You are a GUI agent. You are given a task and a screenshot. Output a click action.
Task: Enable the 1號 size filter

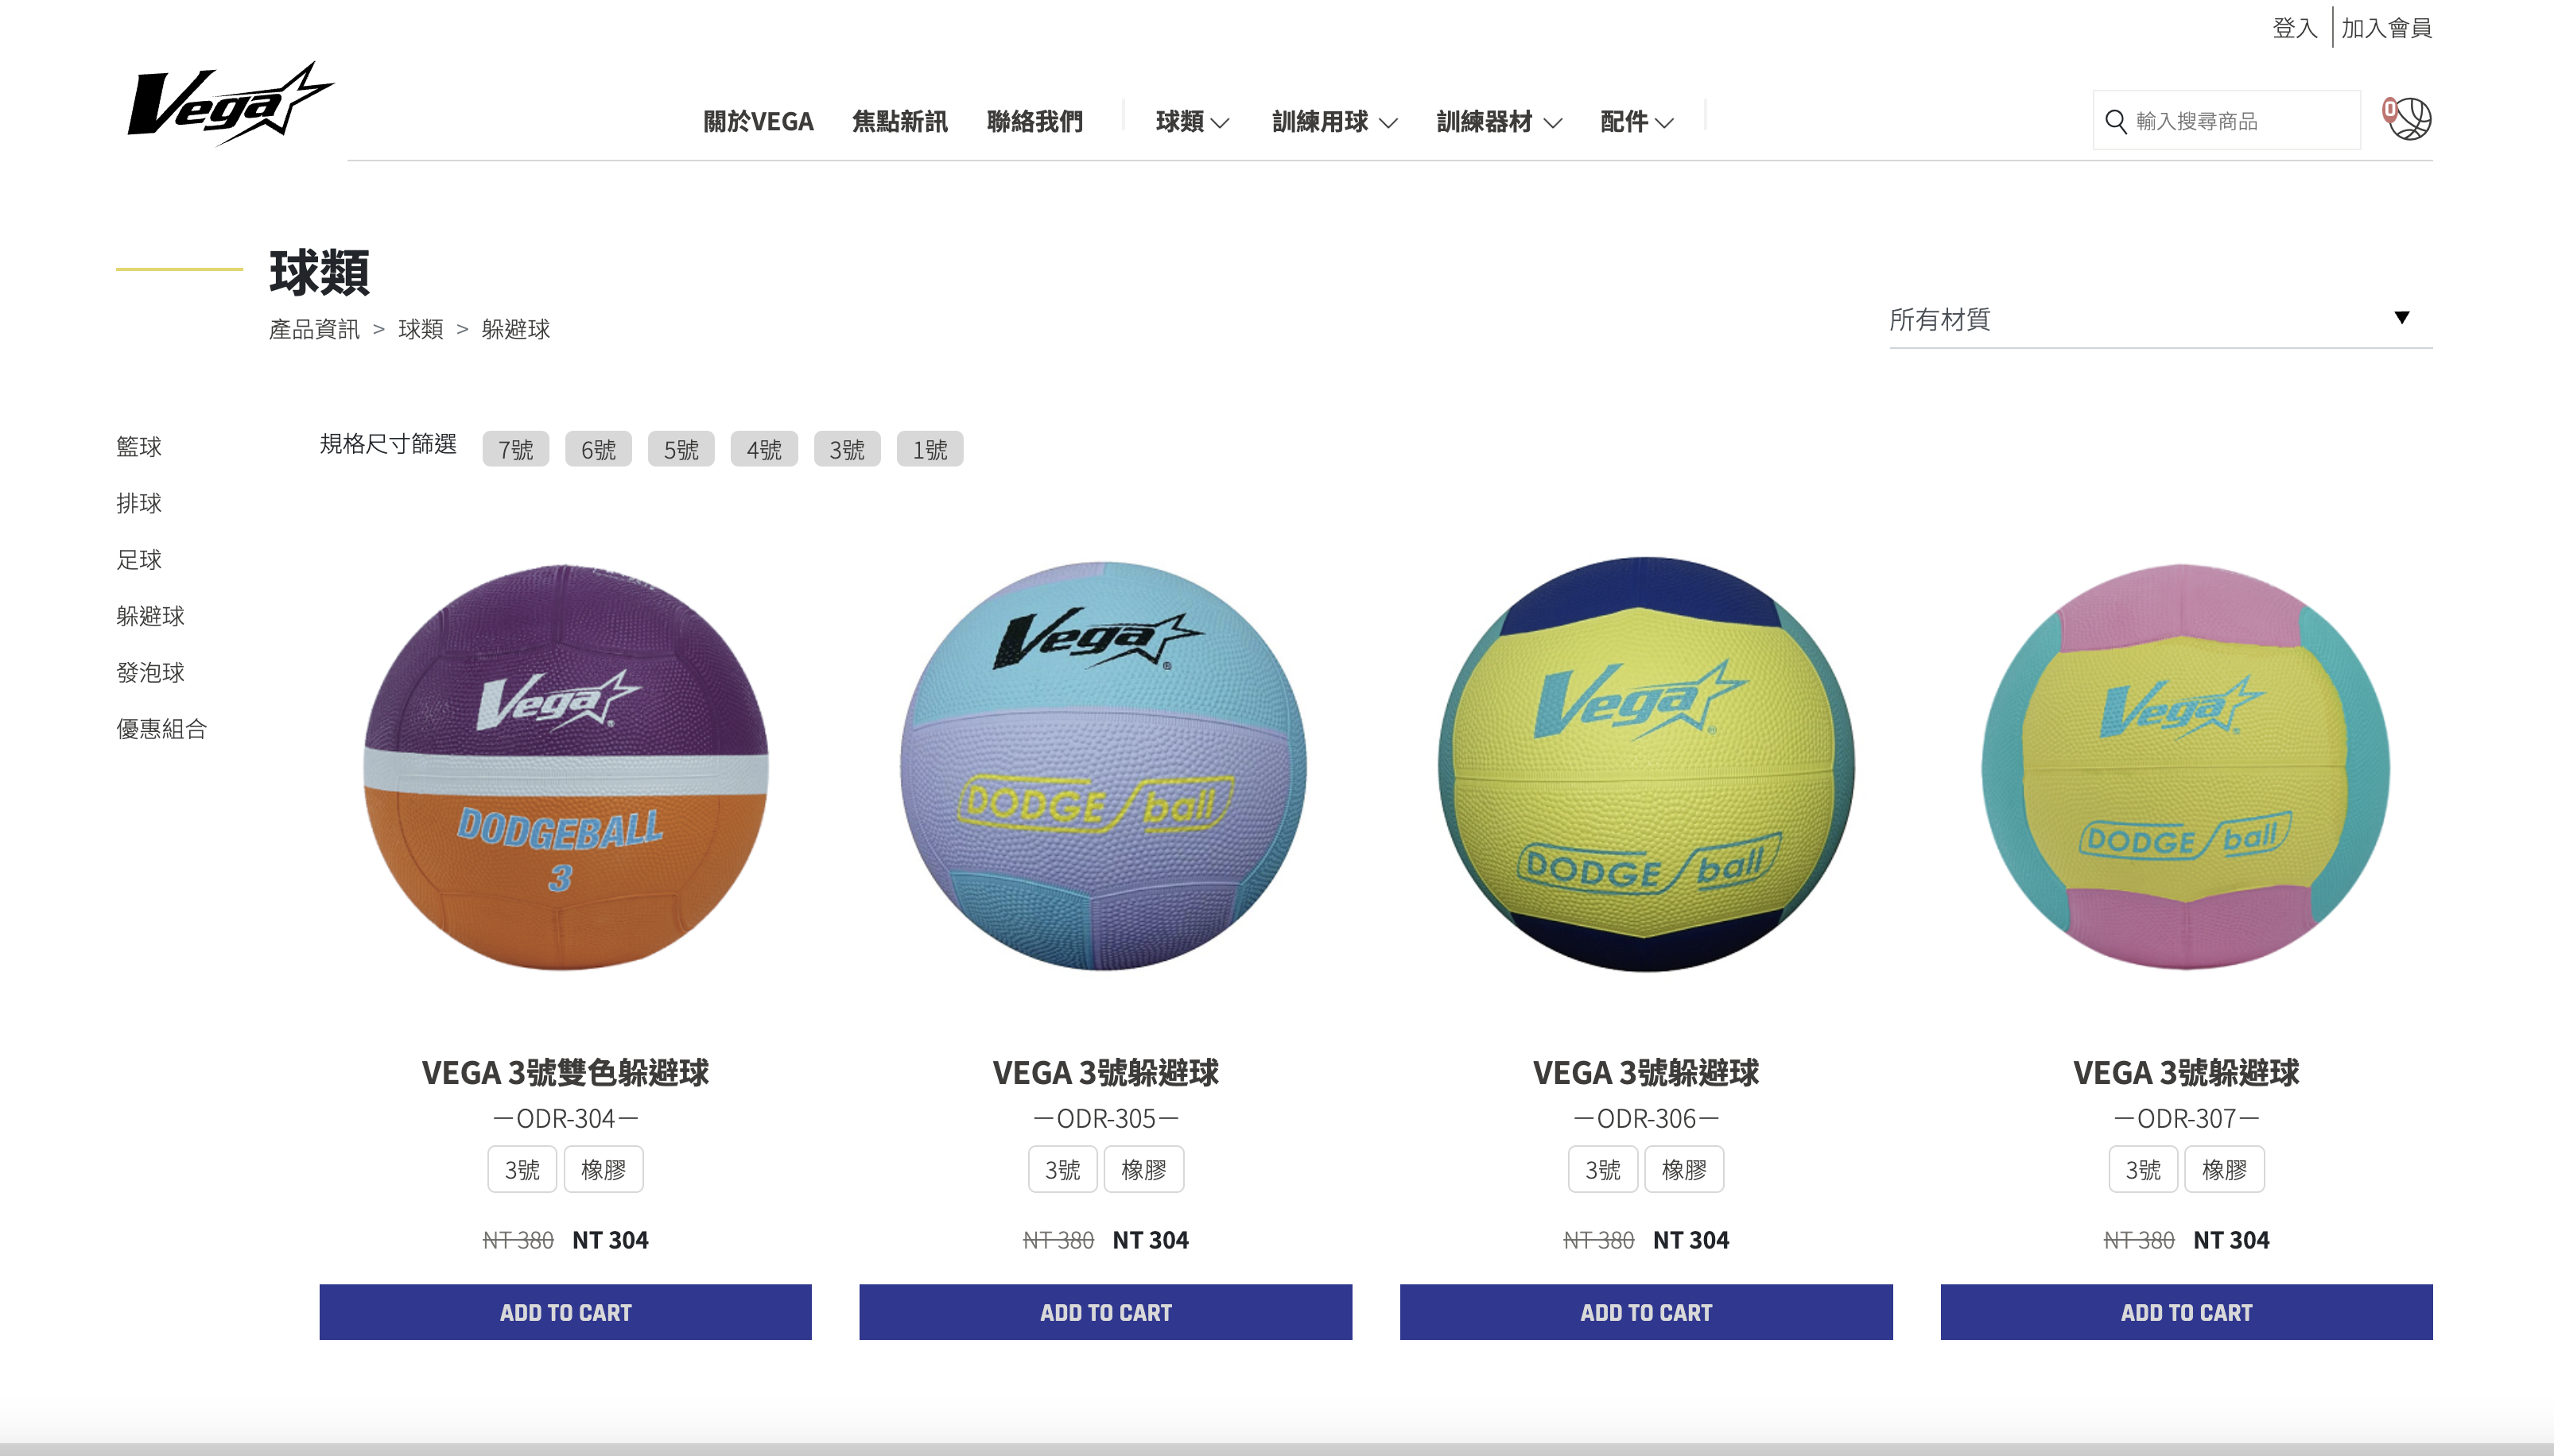click(930, 449)
